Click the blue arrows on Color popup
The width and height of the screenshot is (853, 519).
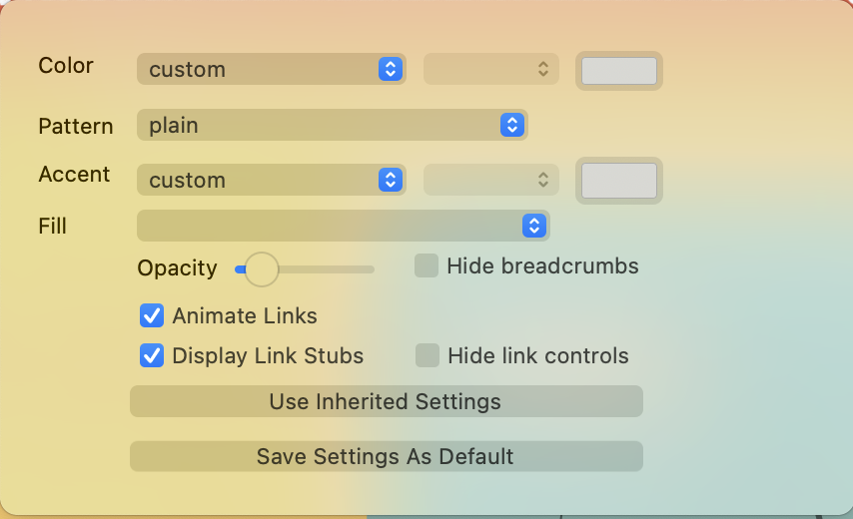pyautogui.click(x=391, y=69)
